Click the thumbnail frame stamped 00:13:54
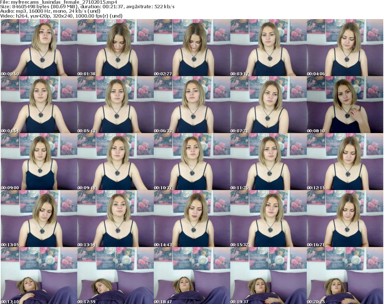The image size is (384, 304). 115,219
